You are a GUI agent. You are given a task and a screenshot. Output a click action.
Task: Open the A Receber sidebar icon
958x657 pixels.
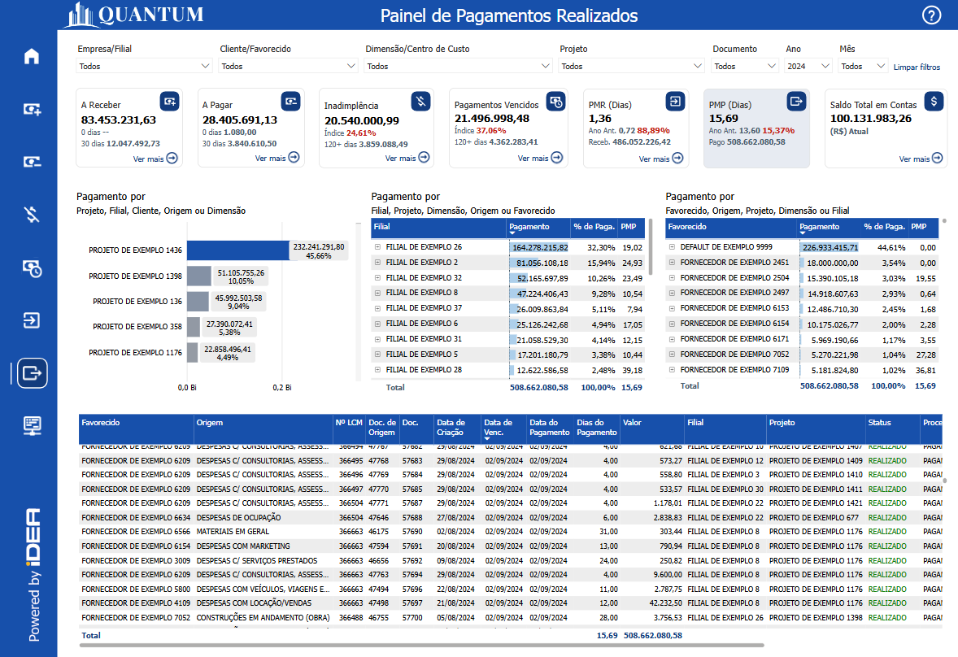pos(31,108)
